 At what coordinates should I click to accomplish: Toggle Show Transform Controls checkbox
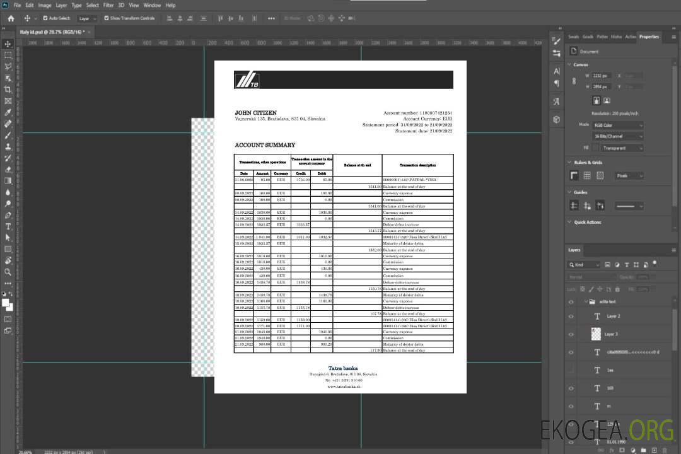tap(107, 18)
